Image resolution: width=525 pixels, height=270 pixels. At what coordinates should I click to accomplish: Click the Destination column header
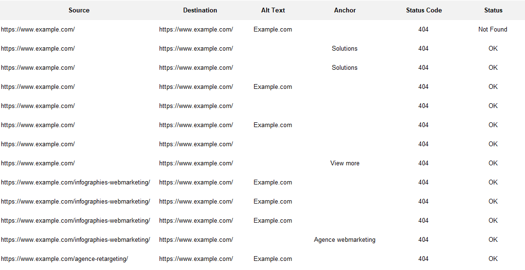200,11
